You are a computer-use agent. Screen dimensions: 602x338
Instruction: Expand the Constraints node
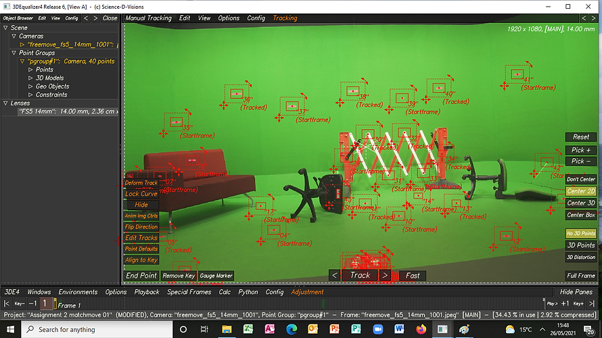(30, 95)
